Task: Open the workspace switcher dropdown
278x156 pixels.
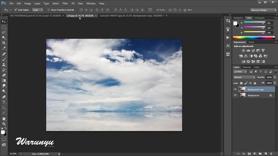Action: coord(263,10)
